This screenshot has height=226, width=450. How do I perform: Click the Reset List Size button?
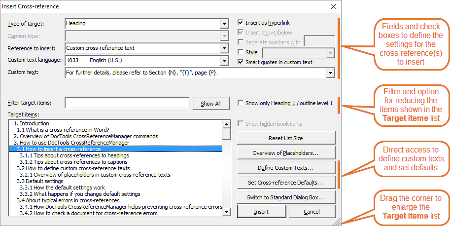(x=286, y=138)
